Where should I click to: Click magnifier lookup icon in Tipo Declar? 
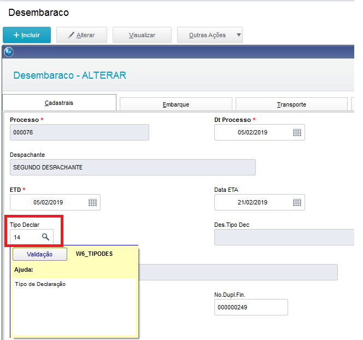(45, 237)
